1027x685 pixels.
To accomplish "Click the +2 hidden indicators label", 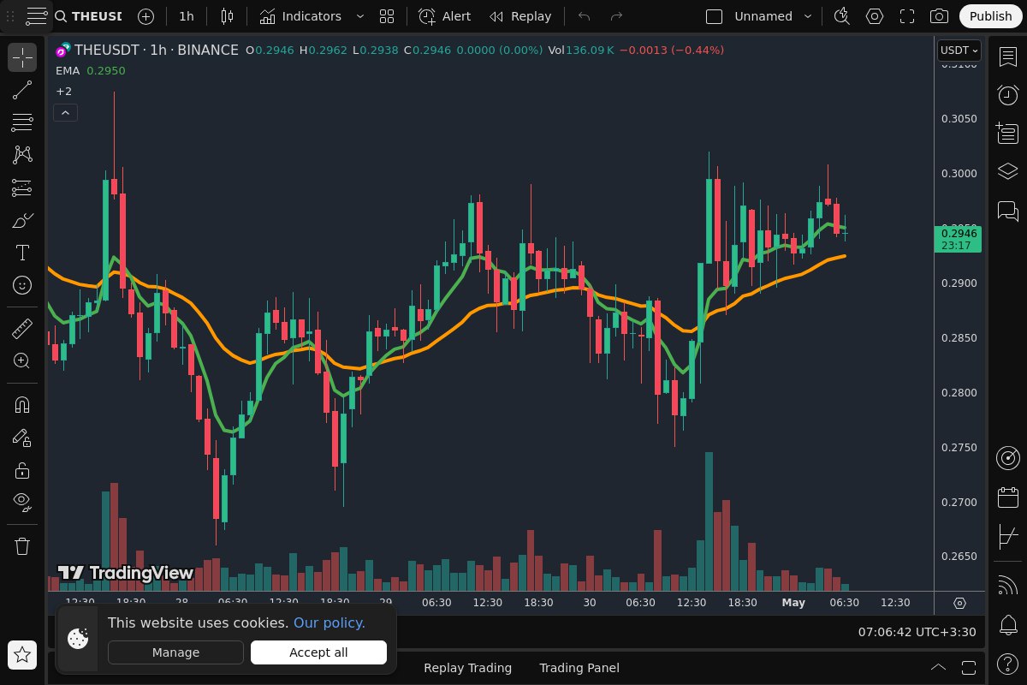I will pyautogui.click(x=64, y=91).
